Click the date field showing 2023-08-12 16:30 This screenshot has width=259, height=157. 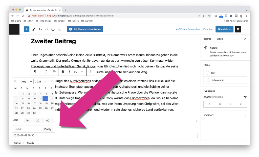point(105,135)
